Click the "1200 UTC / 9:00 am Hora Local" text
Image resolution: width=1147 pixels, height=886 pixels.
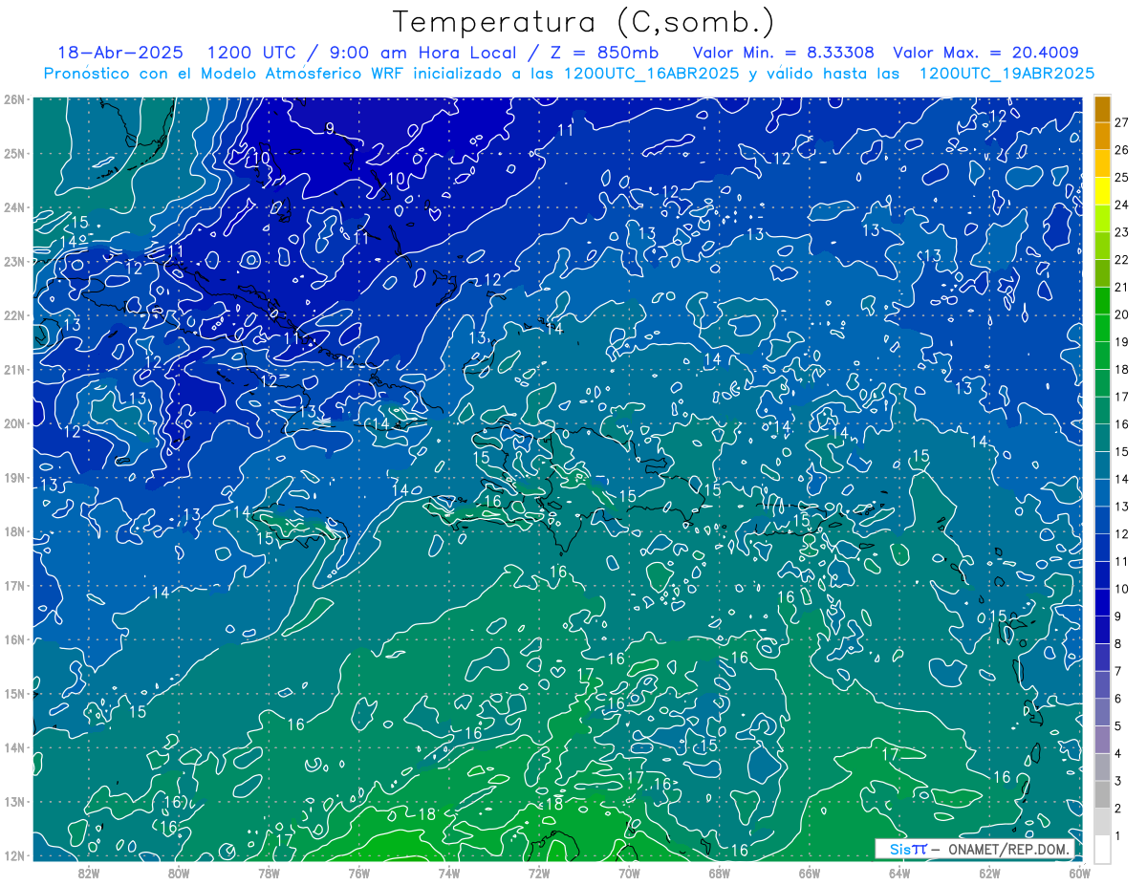[361, 53]
